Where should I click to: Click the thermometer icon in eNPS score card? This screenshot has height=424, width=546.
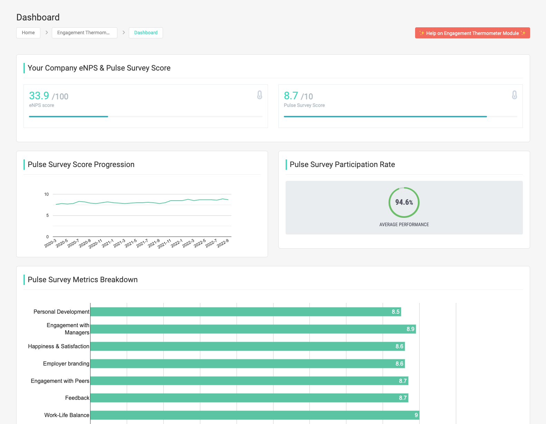[260, 95]
